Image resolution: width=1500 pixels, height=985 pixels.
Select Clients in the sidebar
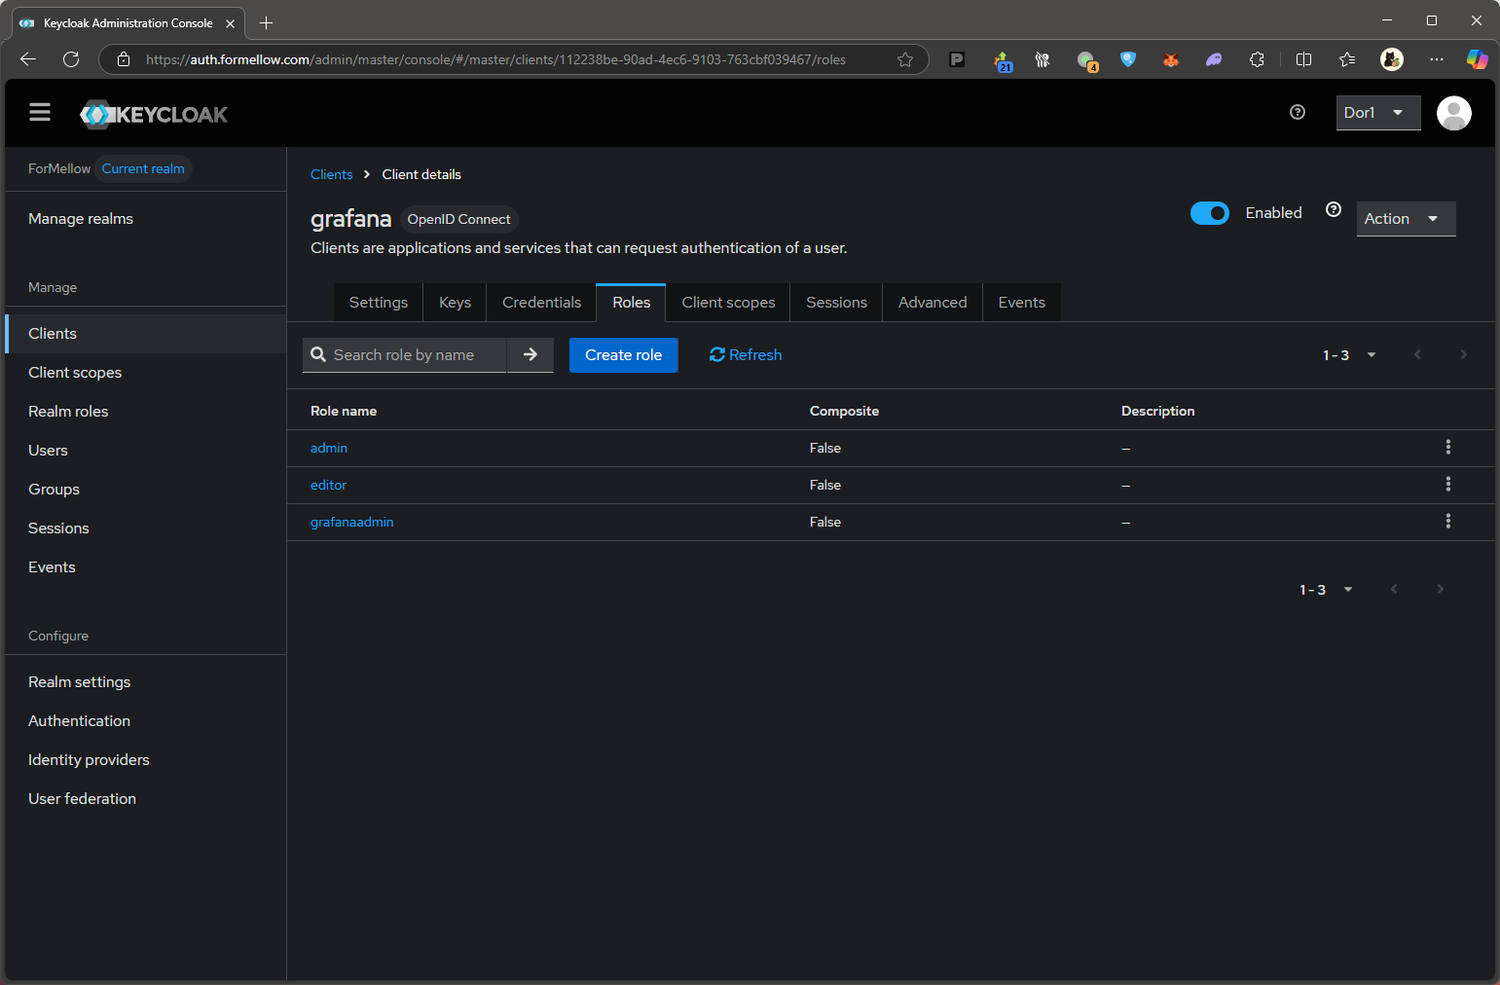(146, 334)
